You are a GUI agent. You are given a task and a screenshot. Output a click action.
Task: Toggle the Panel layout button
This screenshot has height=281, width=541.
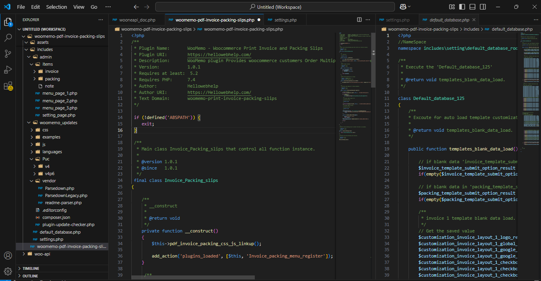(x=472, y=7)
